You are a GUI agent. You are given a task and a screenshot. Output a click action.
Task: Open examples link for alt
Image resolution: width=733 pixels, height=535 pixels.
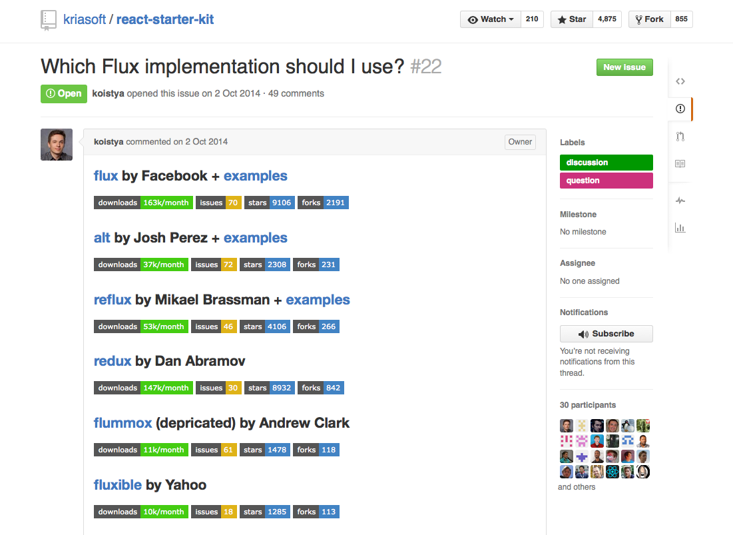tap(255, 238)
